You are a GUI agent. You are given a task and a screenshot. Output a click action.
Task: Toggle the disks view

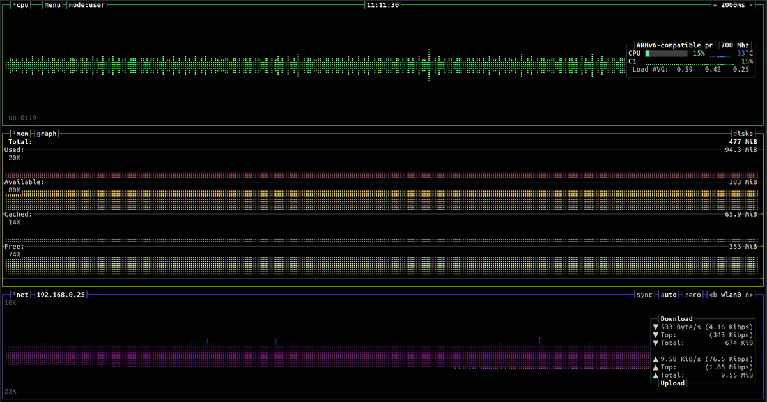[x=745, y=134]
